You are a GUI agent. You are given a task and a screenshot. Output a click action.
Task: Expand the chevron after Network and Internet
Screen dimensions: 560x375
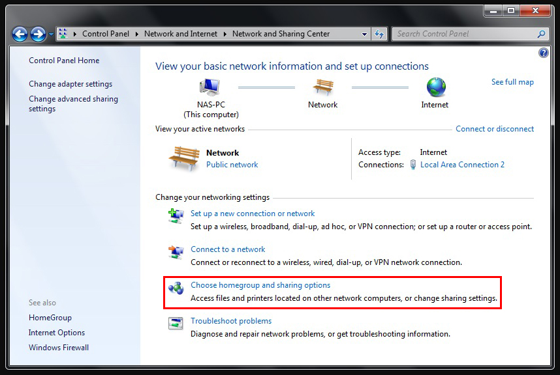click(x=225, y=34)
